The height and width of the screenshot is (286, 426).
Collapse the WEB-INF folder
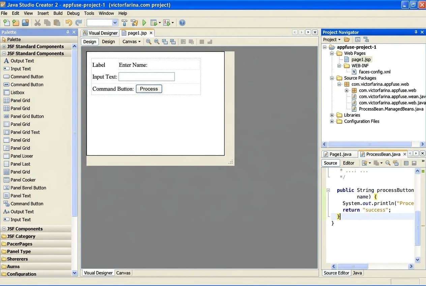point(339,66)
